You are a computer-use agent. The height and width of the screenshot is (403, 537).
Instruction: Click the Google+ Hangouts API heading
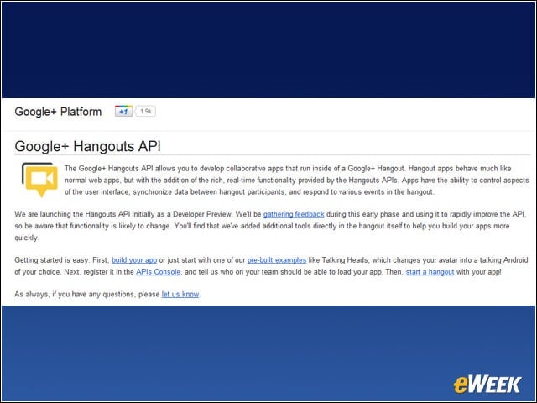pos(87,146)
